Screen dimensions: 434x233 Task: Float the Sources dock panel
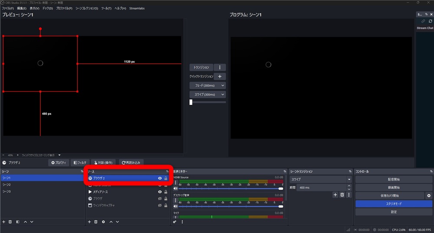pyautogui.click(x=167, y=172)
